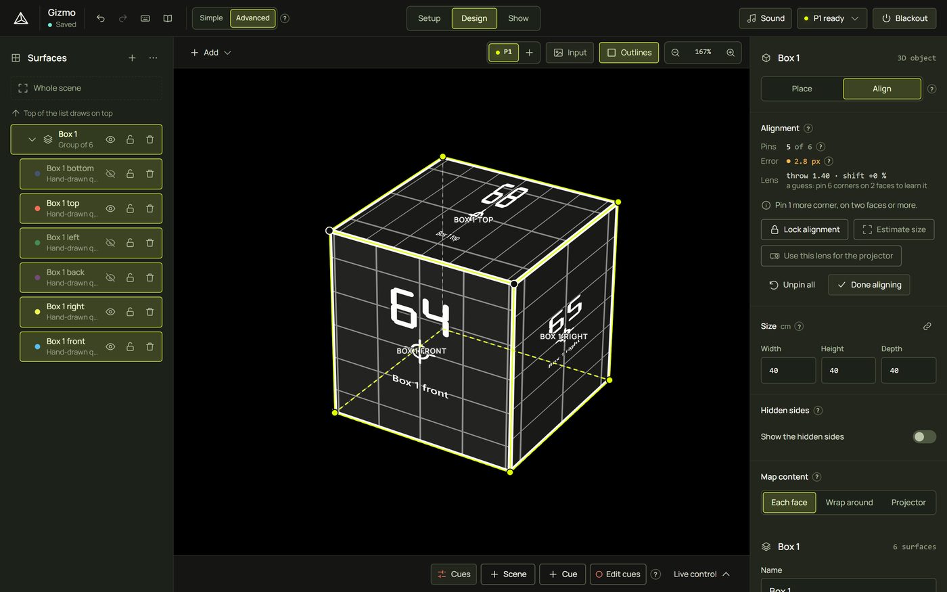Hide the Box 1 top surface
Image resolution: width=947 pixels, height=592 pixels.
coord(110,208)
